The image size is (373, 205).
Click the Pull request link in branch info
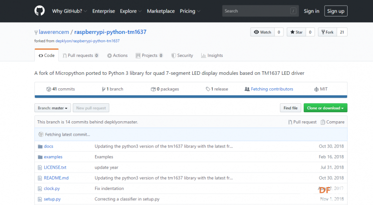point(302,122)
